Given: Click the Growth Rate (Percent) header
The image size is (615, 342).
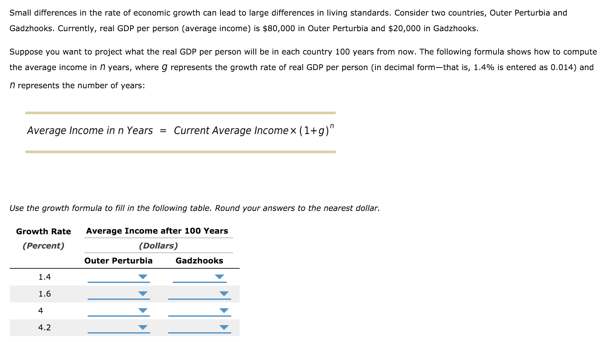Looking at the screenshot, I should click(x=44, y=238).
